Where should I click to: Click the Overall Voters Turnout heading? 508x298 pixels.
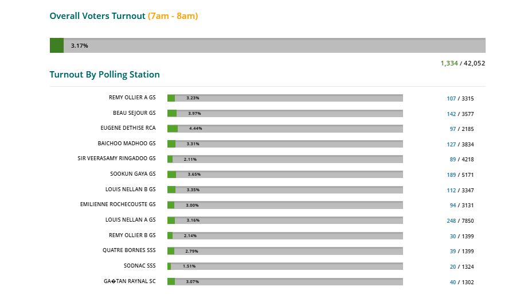(x=97, y=16)
